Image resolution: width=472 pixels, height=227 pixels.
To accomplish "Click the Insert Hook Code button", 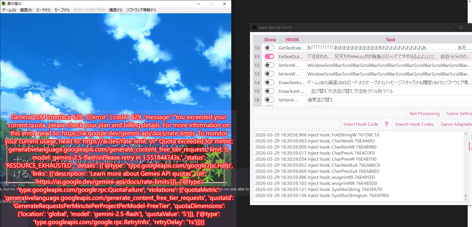I will [x=361, y=124].
